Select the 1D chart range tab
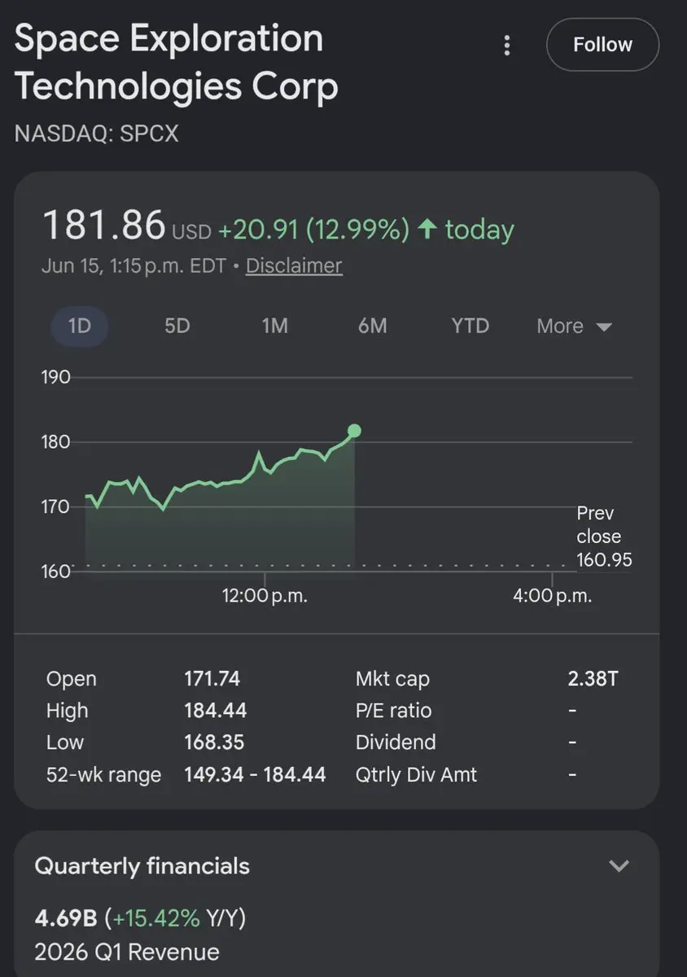687x977 pixels. coord(79,326)
